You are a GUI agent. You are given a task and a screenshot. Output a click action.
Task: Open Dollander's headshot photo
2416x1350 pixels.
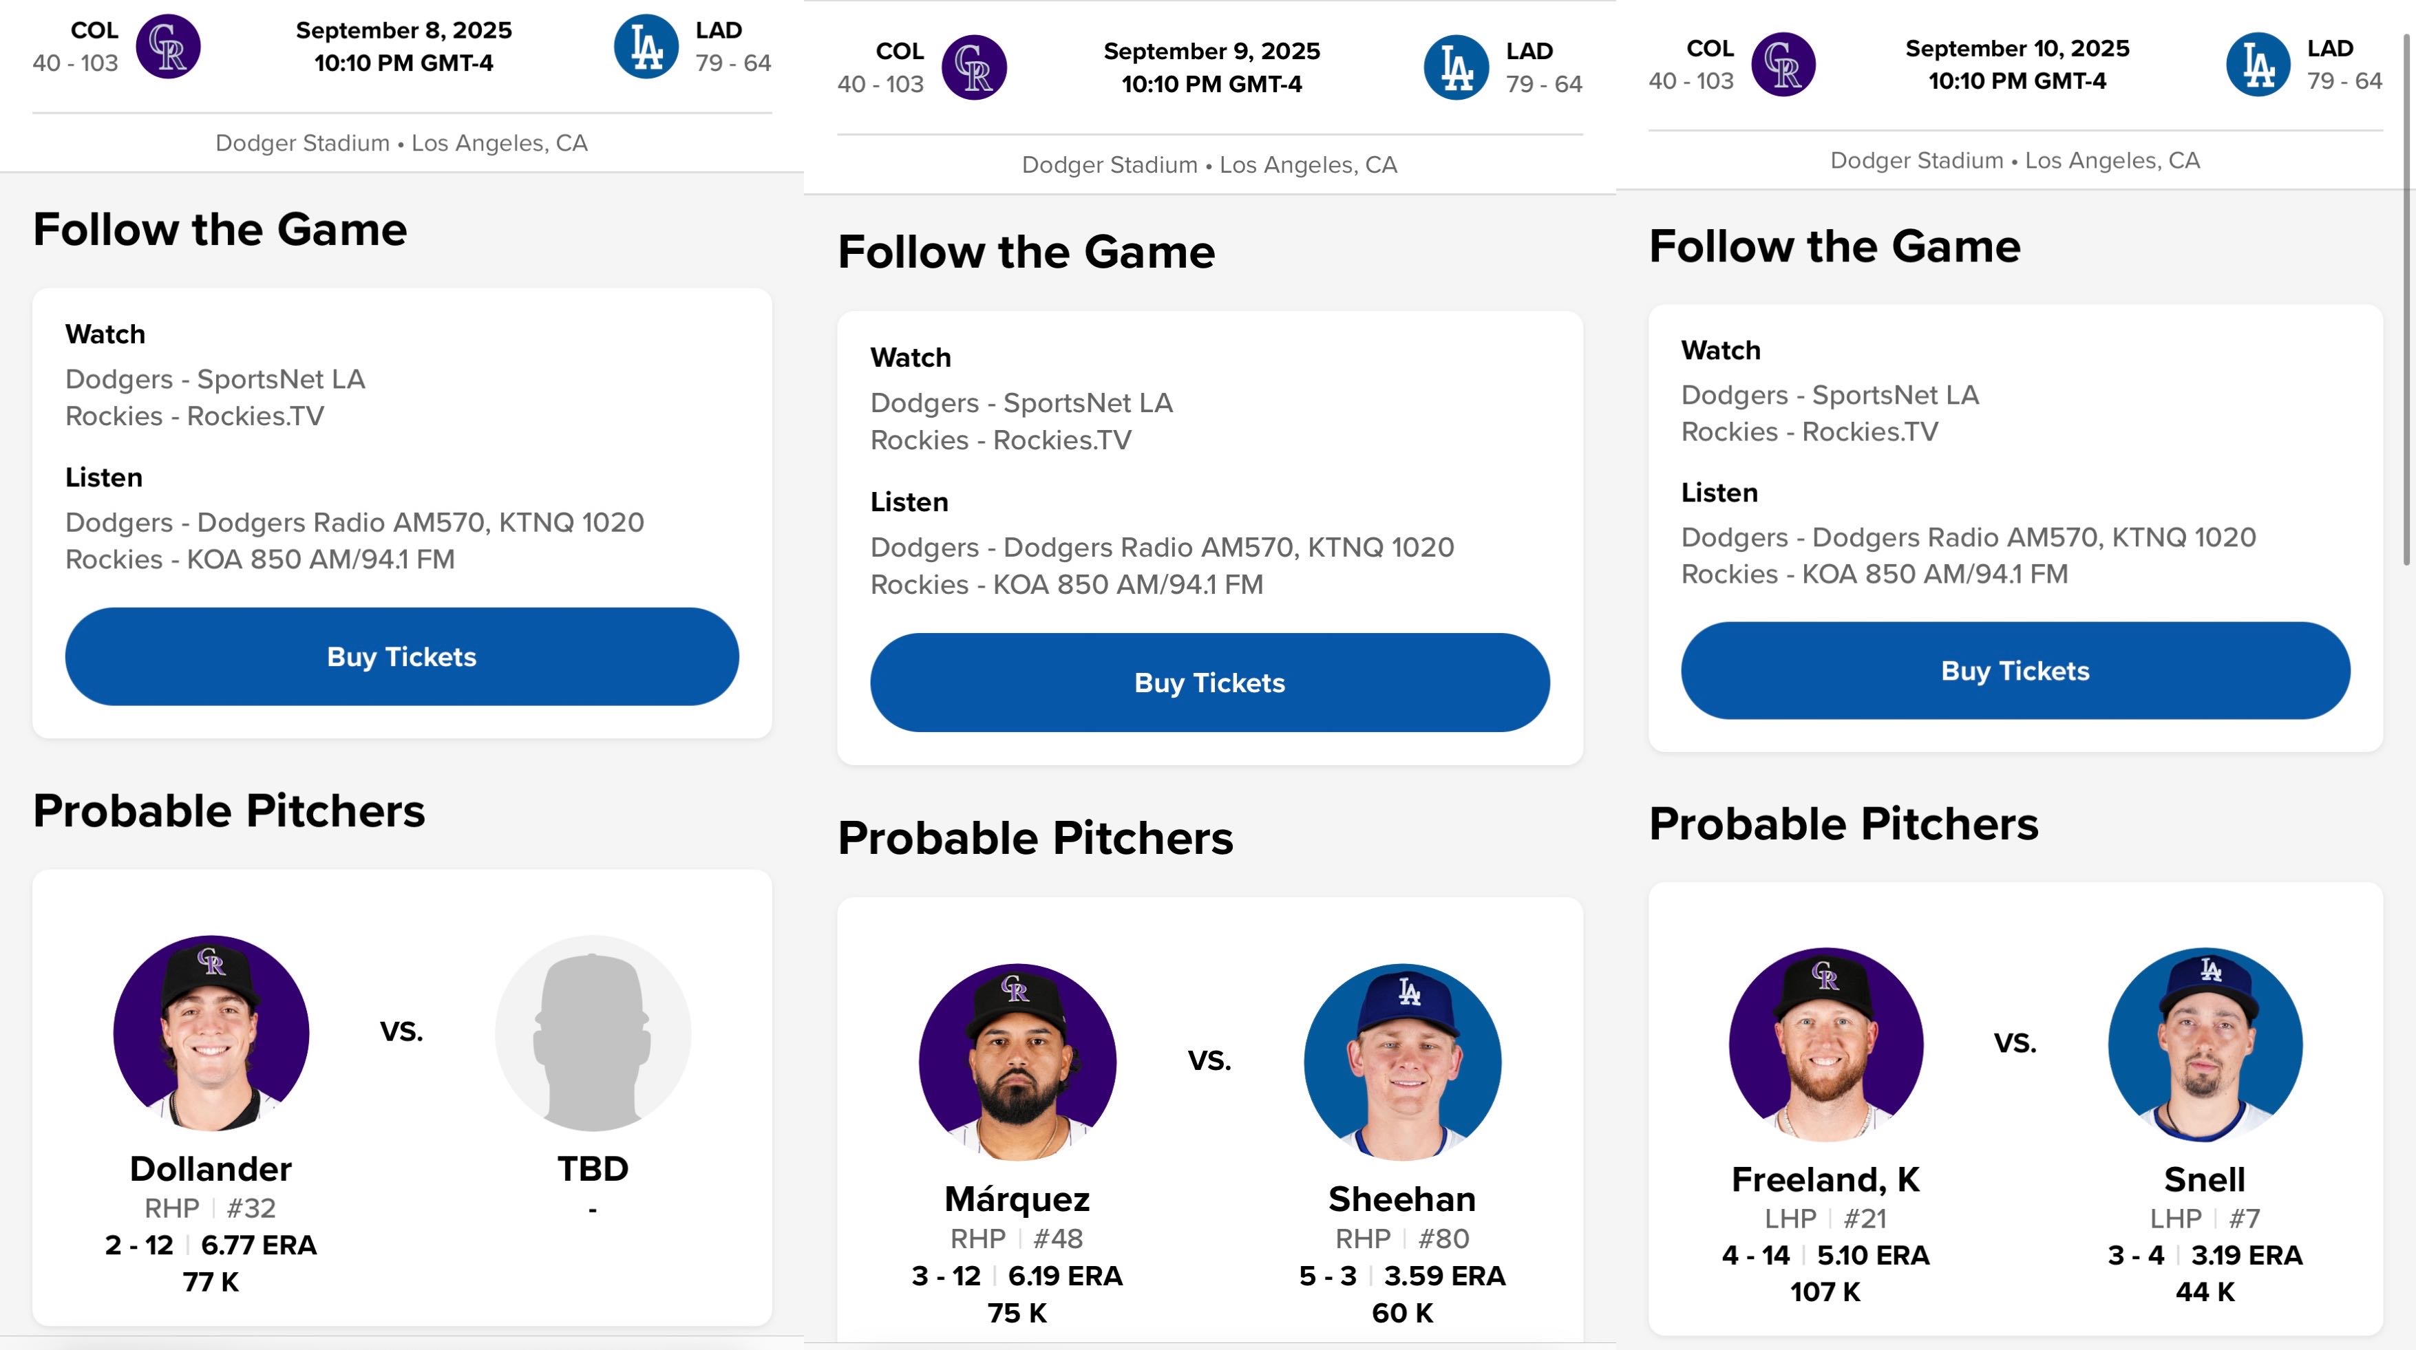tap(211, 1032)
